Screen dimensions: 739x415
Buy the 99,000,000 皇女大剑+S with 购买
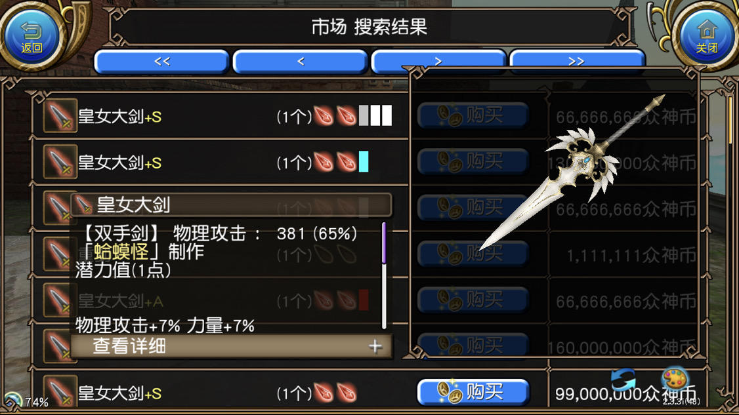pos(473,392)
